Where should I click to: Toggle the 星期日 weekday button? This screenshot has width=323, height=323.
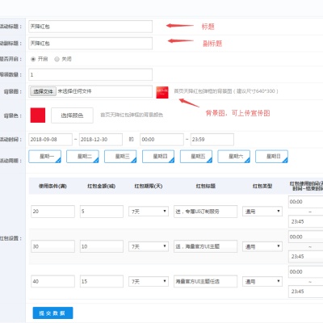[271, 157]
